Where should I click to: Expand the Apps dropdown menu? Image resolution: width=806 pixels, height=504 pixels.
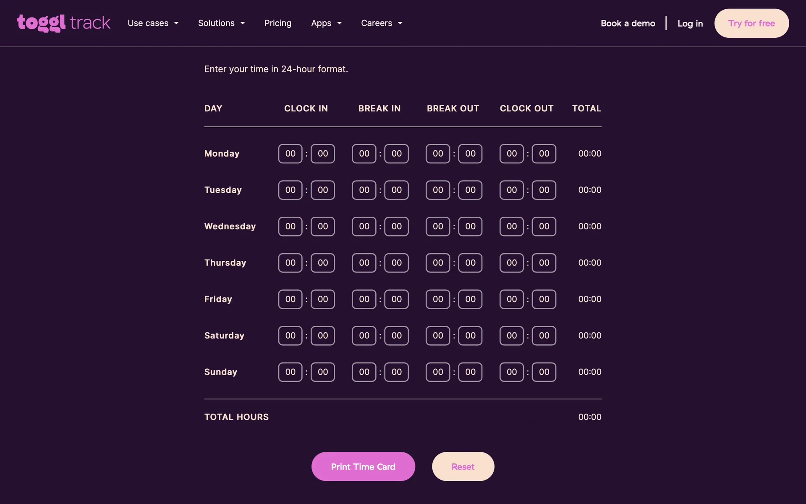click(x=326, y=23)
